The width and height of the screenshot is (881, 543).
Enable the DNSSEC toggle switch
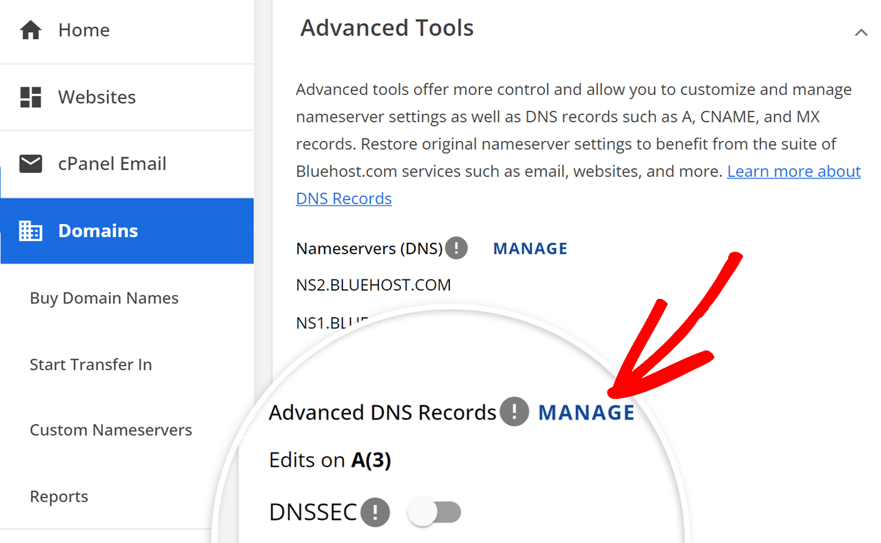tap(435, 512)
